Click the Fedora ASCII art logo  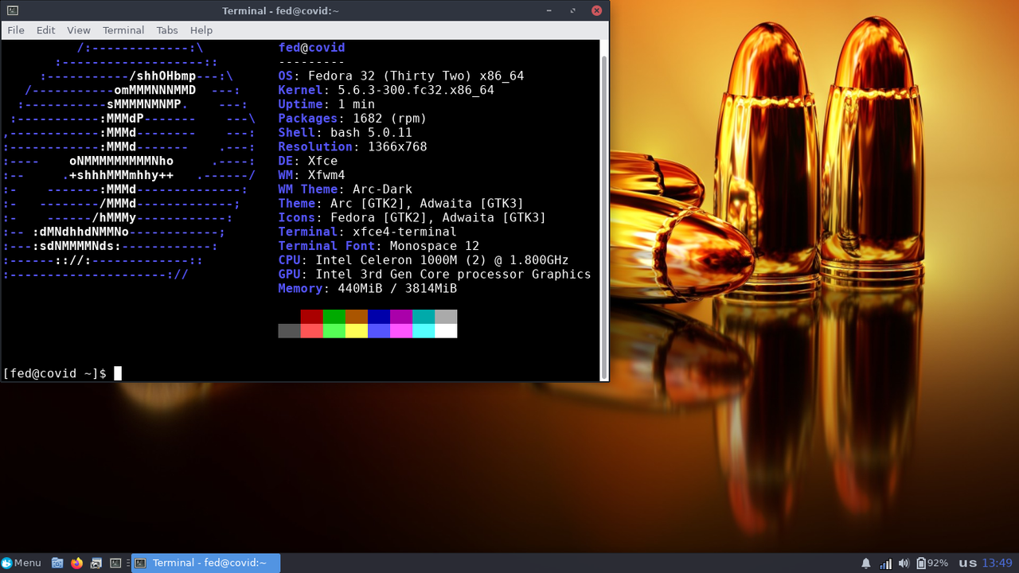coord(129,162)
